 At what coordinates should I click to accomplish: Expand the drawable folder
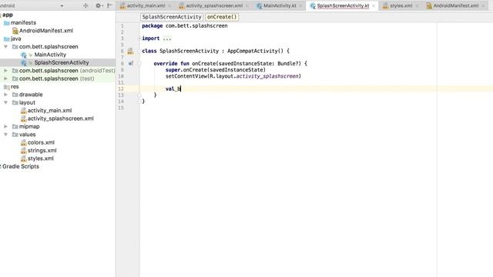point(5,95)
